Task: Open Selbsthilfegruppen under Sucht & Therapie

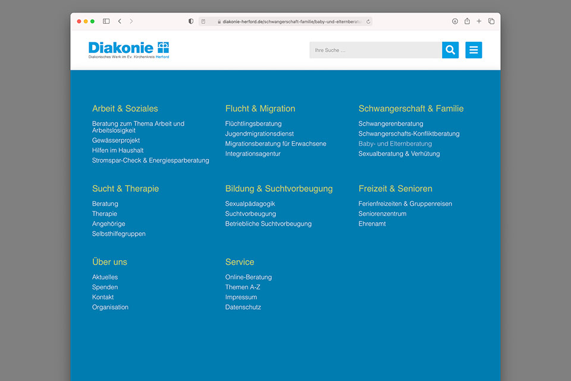Action: (x=118, y=234)
